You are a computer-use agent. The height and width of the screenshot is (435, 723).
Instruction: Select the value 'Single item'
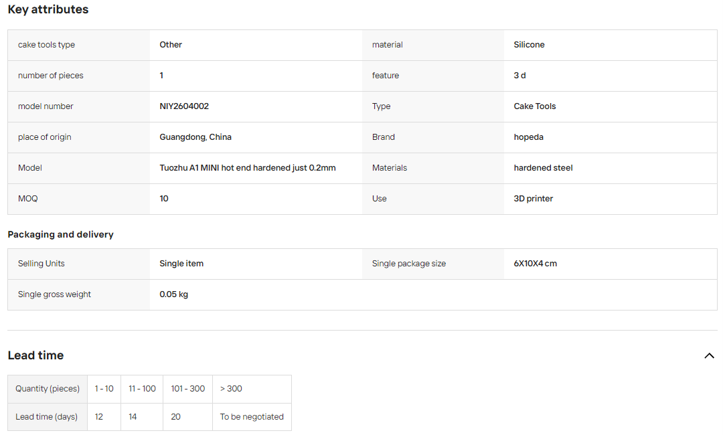[x=181, y=264]
